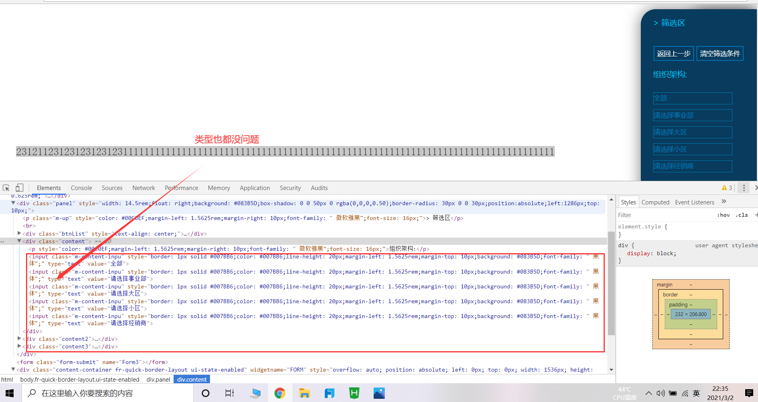Click the Elements scrollbar up arrow
The height and width of the screenshot is (402, 758).
point(611,199)
